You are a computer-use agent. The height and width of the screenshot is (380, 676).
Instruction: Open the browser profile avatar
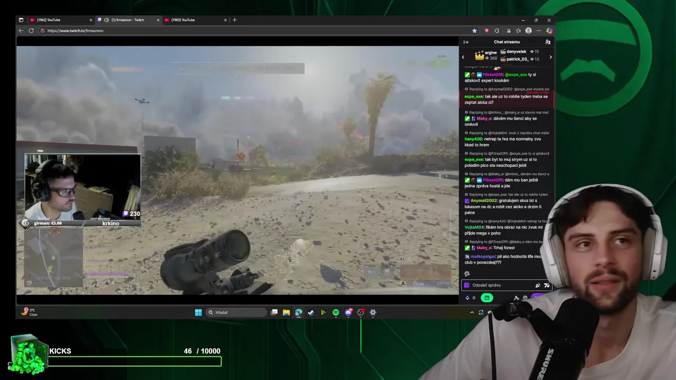coord(529,31)
